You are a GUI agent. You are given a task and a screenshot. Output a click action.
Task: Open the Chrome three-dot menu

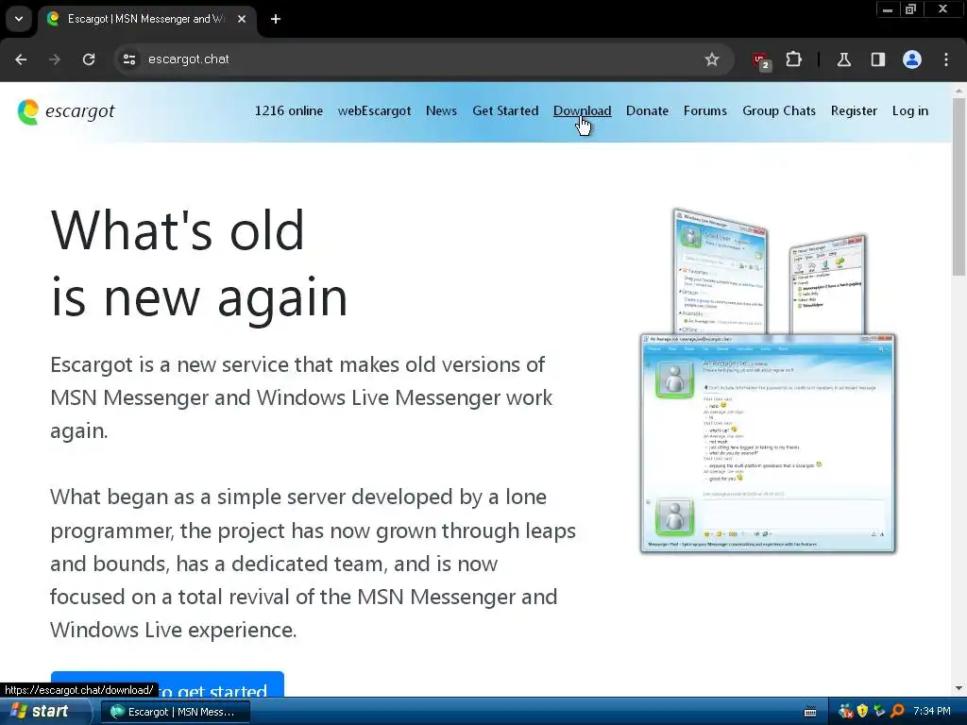pos(946,59)
